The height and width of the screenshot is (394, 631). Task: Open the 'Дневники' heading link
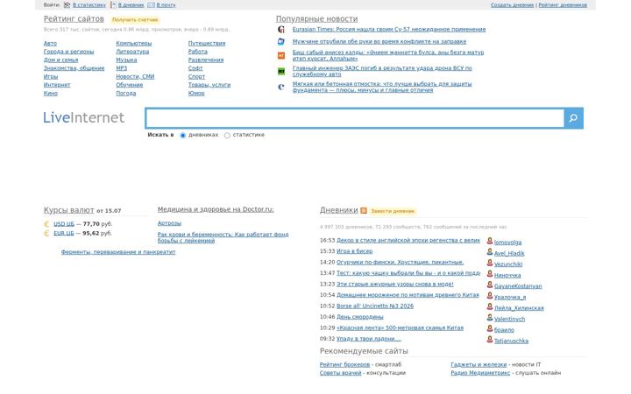tap(338, 210)
